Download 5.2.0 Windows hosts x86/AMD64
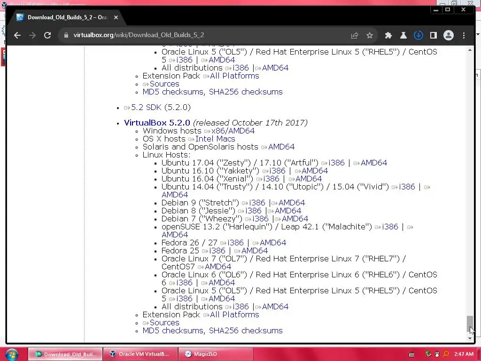Viewport: 481px width, 361px height. [233, 131]
